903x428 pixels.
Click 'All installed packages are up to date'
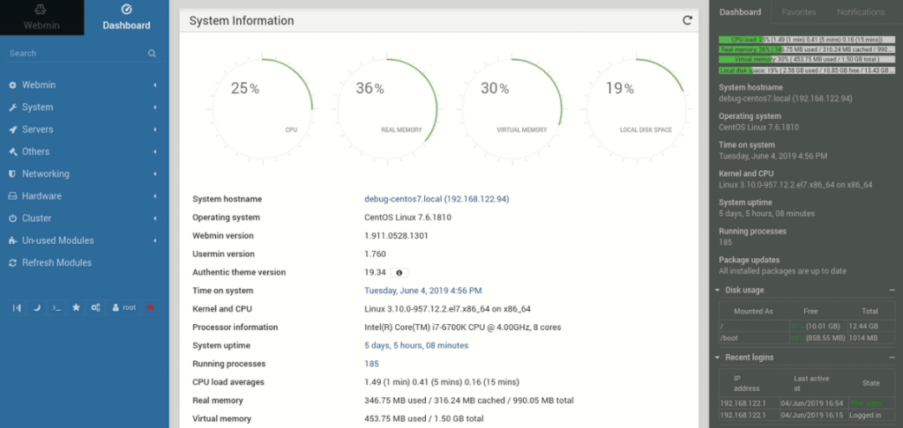pos(782,271)
